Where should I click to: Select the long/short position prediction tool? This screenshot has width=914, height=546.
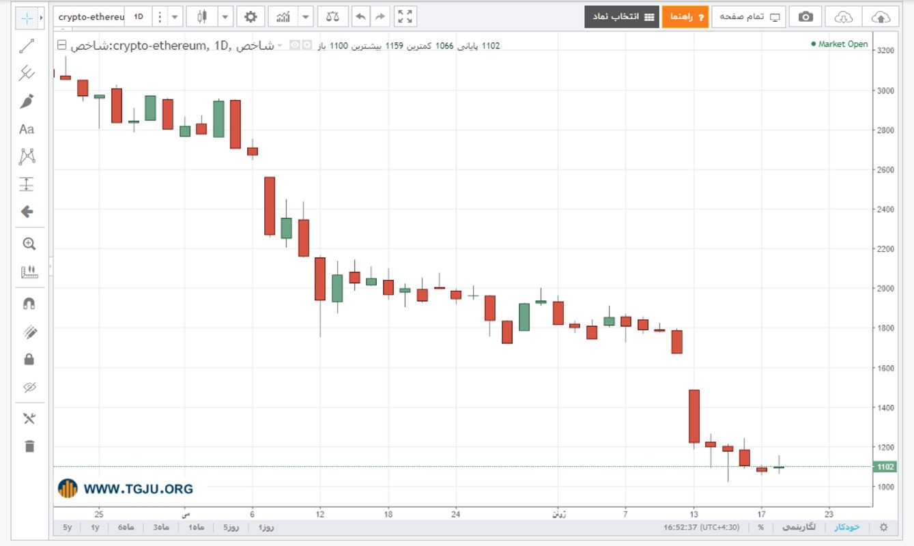click(x=27, y=184)
